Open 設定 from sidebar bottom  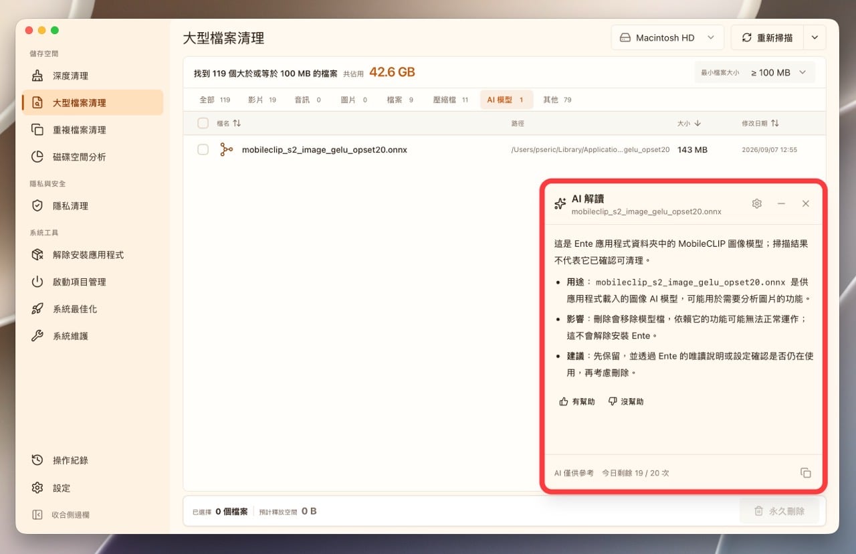point(92,488)
